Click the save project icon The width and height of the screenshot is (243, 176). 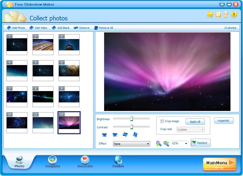pos(218,15)
